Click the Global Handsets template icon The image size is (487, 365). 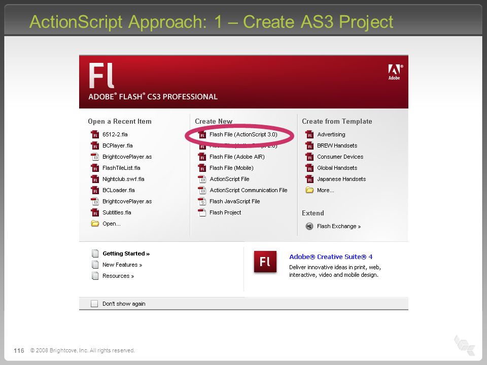(309, 168)
